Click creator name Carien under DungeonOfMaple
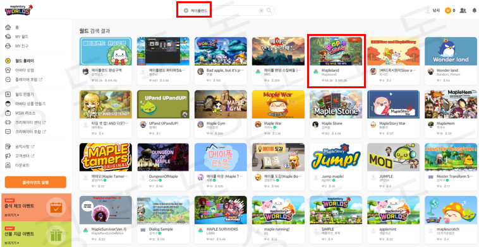Screen dimensions: 479x247 154,180
